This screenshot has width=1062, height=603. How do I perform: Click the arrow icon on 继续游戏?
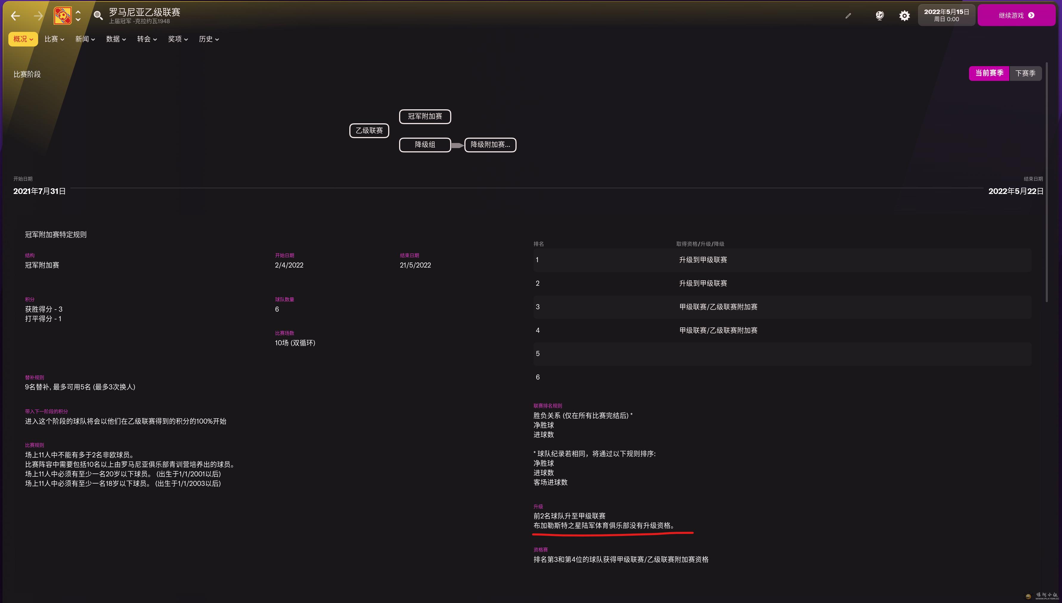(x=1031, y=15)
